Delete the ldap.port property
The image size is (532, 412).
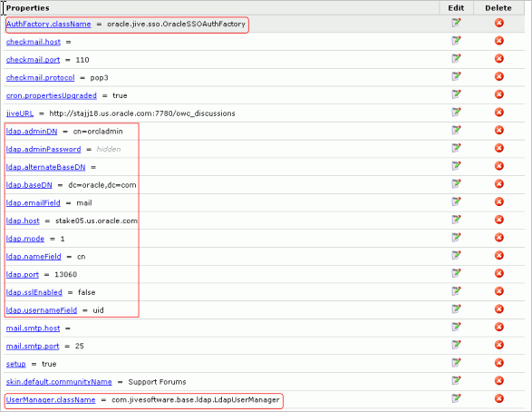[498, 273]
